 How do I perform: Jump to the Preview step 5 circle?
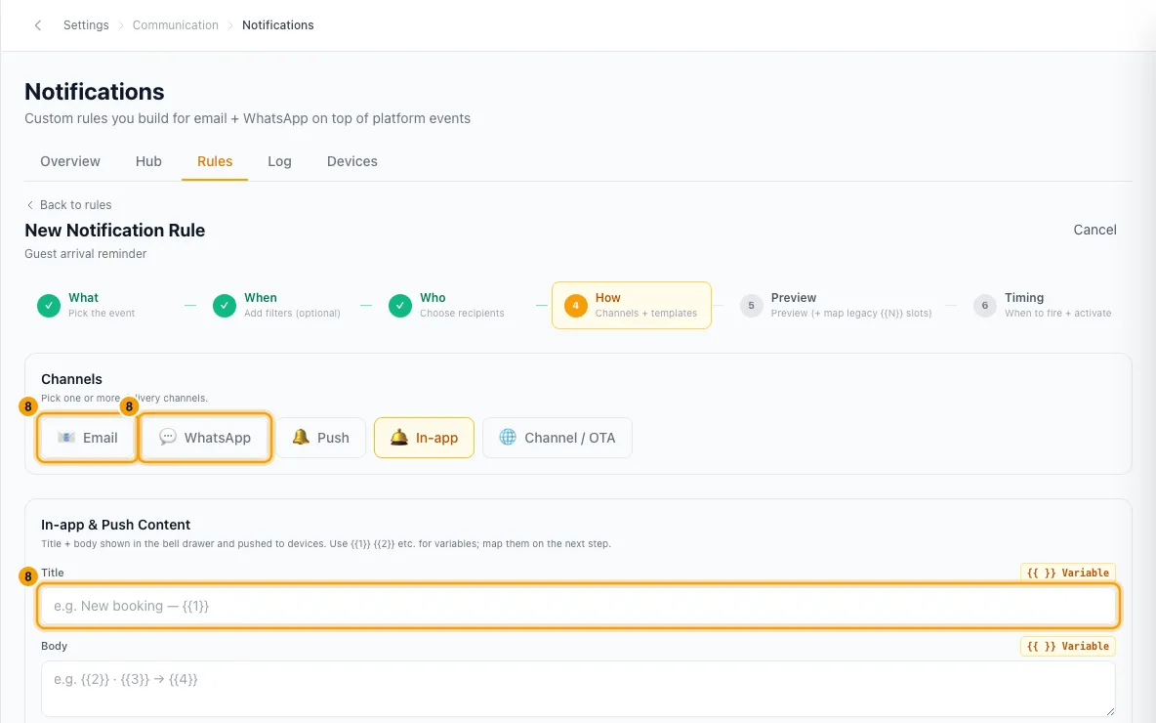pyautogui.click(x=751, y=306)
